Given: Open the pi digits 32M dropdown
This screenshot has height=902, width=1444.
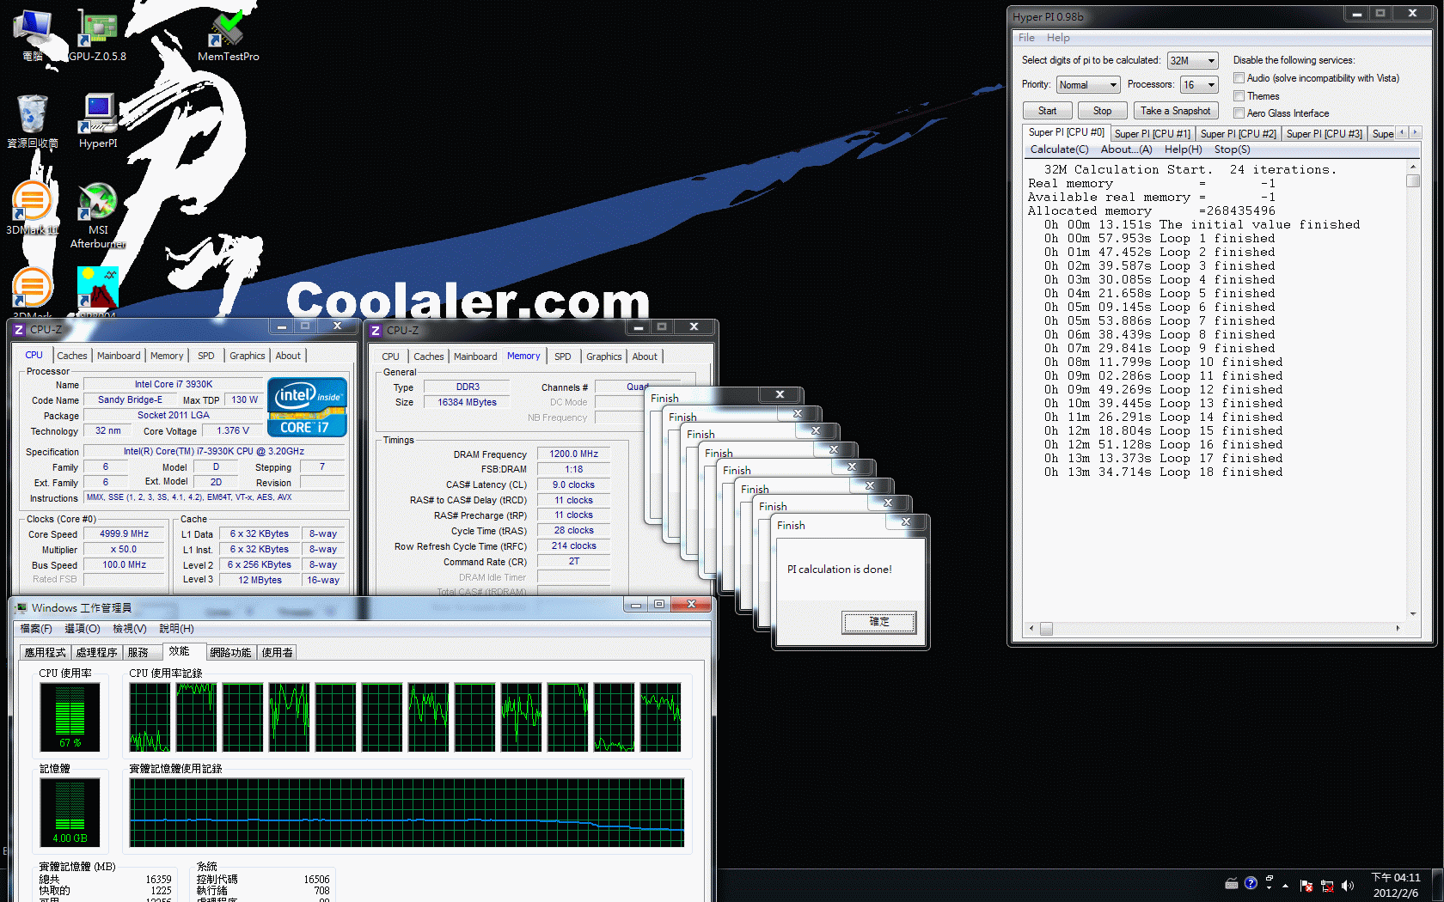Looking at the screenshot, I should click(1193, 61).
